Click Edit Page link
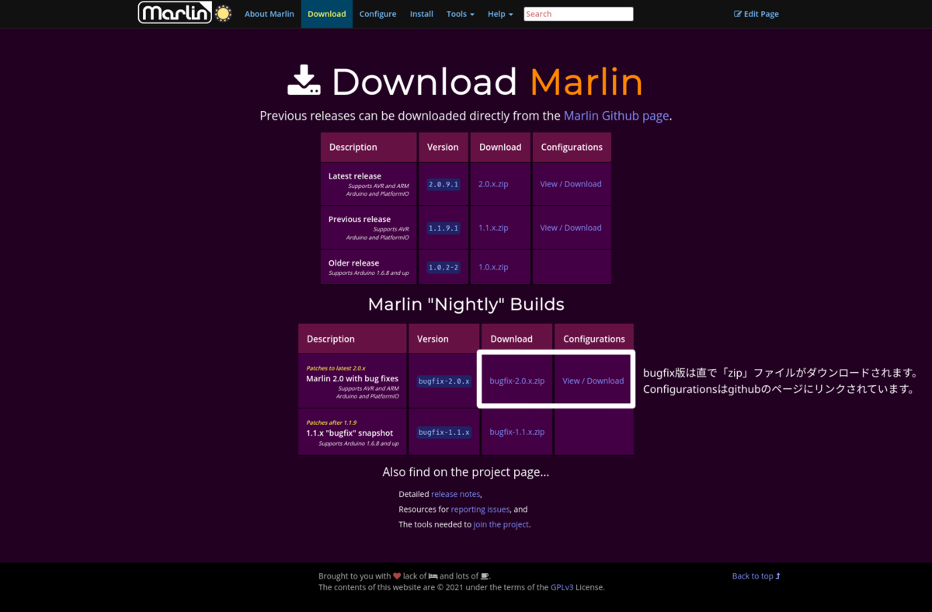 (756, 14)
